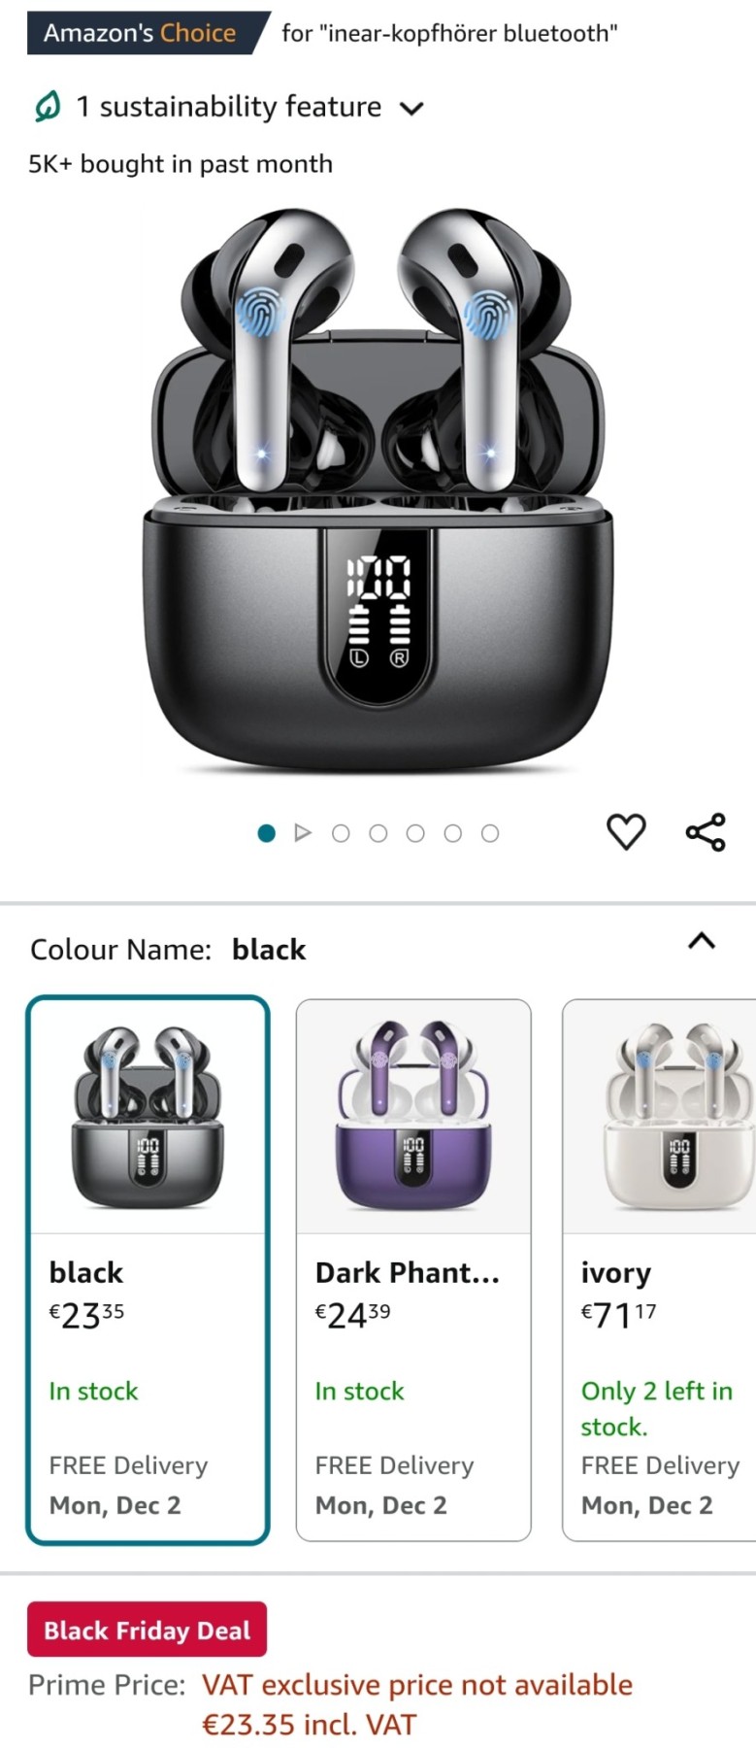
Task: Tap the black earbuds thumbnail image
Action: tap(148, 1117)
